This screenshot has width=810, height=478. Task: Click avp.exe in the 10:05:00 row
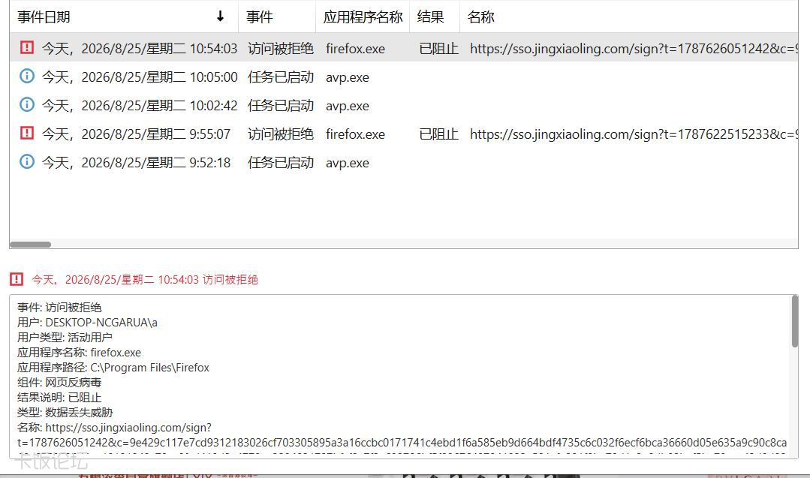pos(347,77)
